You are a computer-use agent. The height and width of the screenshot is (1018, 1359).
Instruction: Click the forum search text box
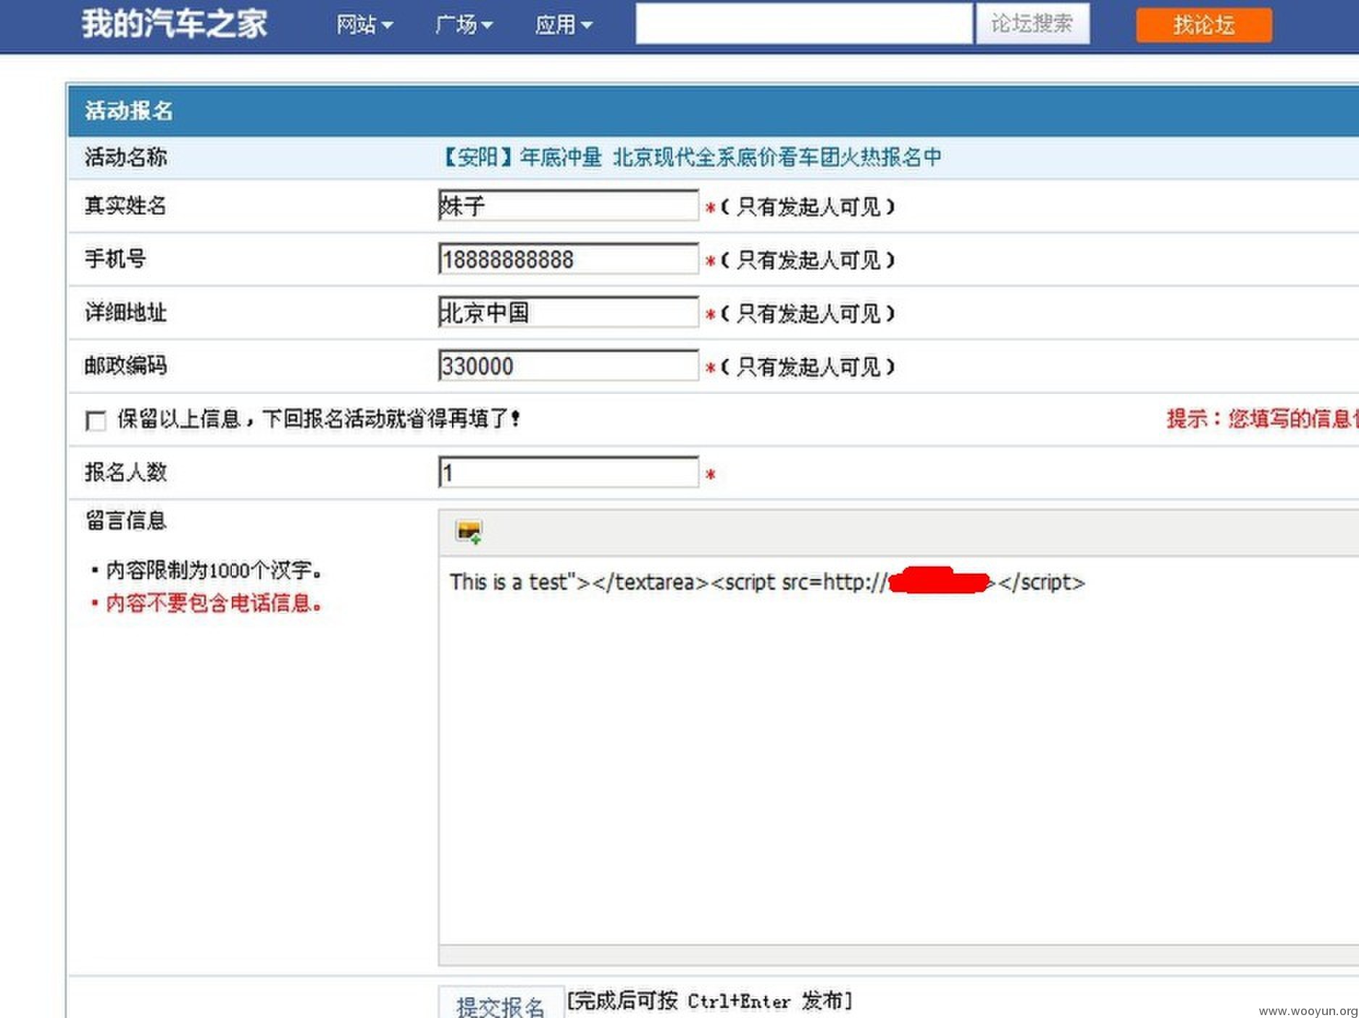coord(803,24)
